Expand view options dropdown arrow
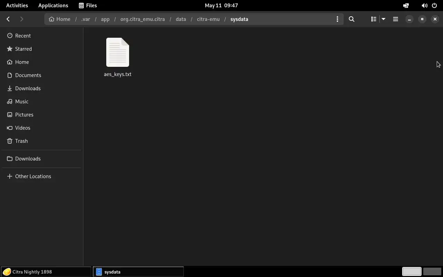This screenshot has width=443, height=277. click(383, 19)
